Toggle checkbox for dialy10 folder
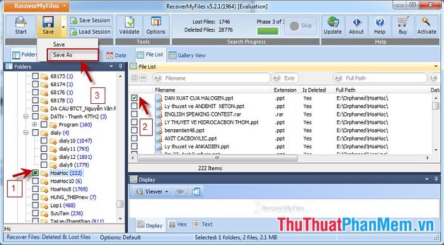This screenshot has width=444, height=245. click(x=44, y=141)
